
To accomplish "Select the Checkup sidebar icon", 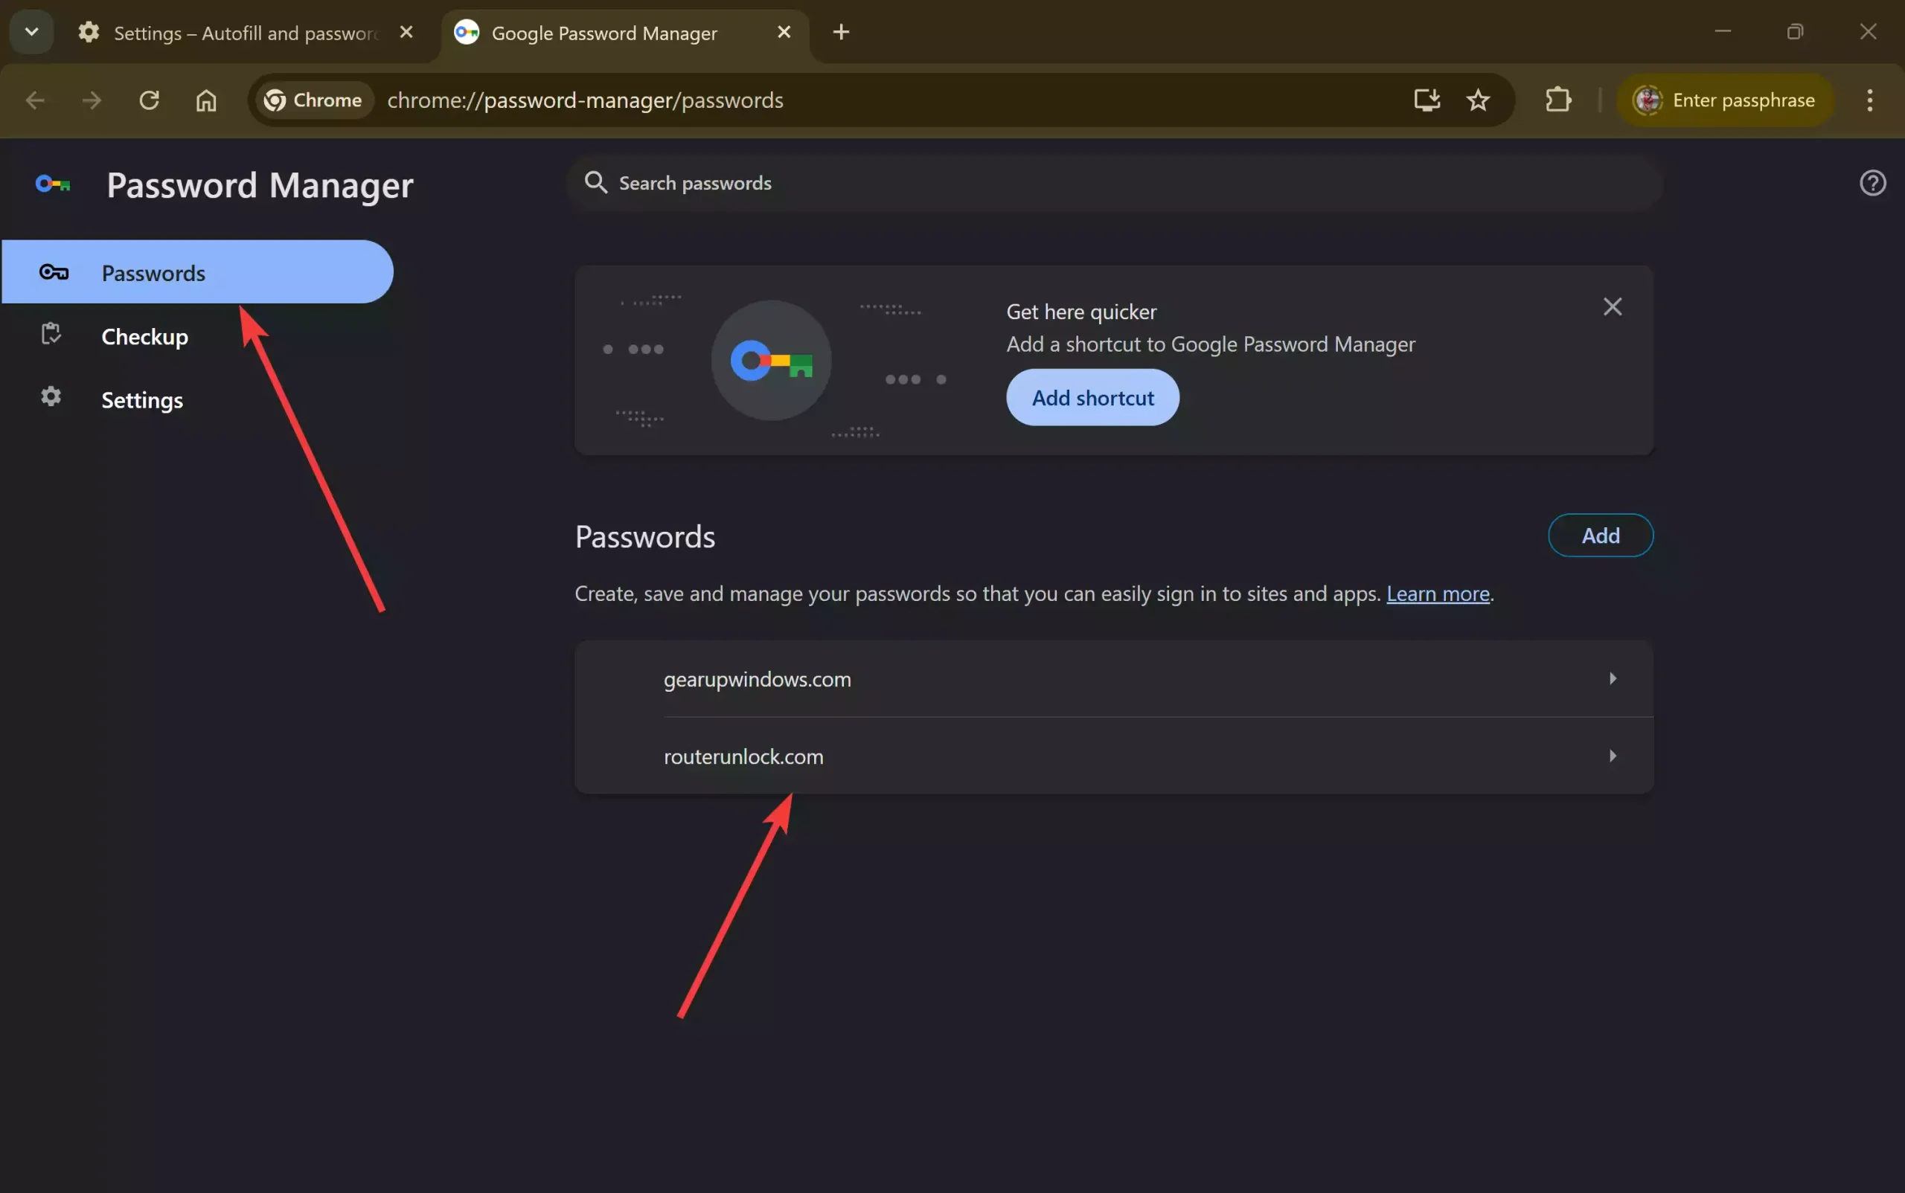I will coord(50,334).
